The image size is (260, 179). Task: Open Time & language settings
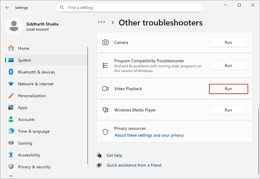pos(46,131)
